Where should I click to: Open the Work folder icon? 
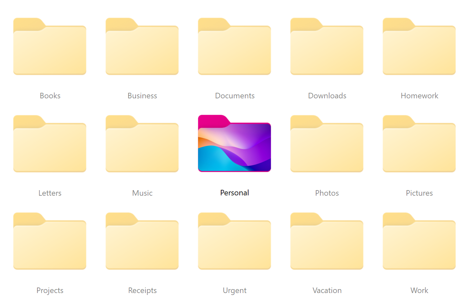coord(419,241)
